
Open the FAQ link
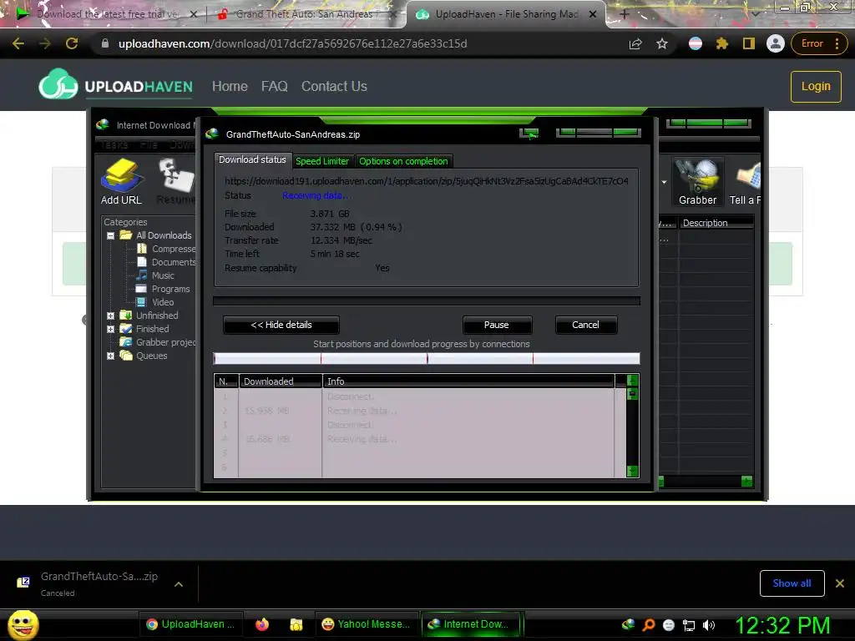[x=274, y=86]
